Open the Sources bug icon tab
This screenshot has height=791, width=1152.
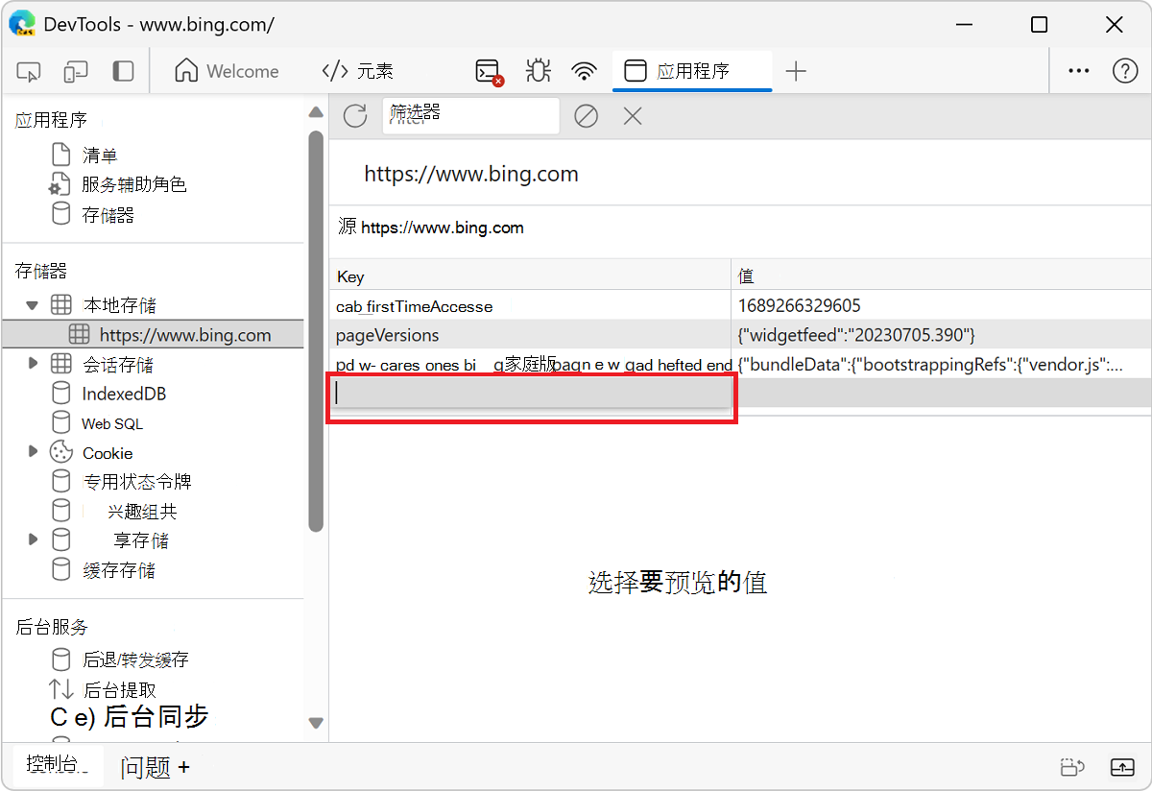click(538, 71)
